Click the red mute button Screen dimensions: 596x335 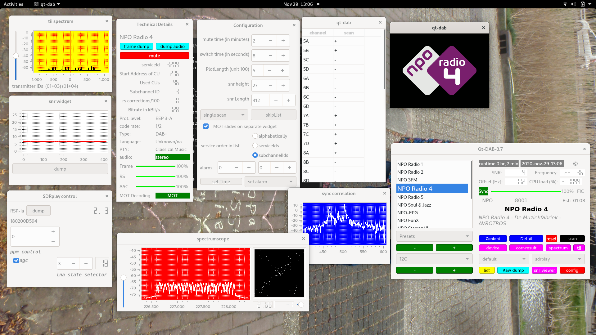[154, 56]
